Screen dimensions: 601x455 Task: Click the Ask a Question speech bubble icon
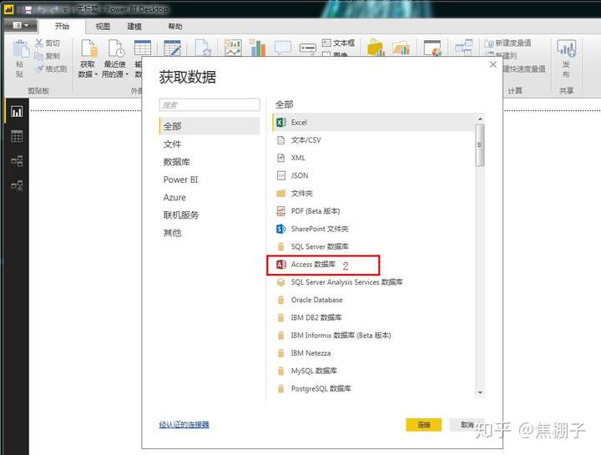[x=283, y=48]
